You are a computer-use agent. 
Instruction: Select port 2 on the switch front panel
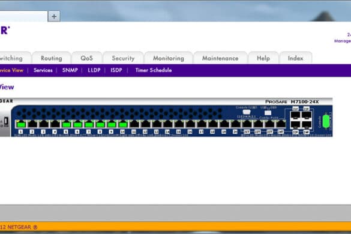pos(32,124)
